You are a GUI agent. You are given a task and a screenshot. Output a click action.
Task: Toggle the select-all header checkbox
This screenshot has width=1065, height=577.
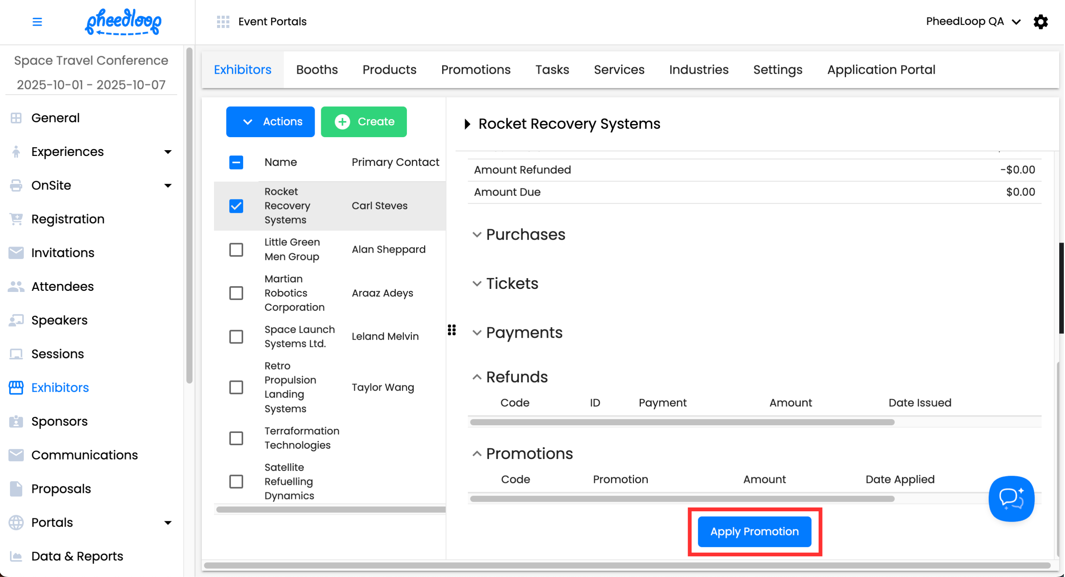click(x=236, y=162)
